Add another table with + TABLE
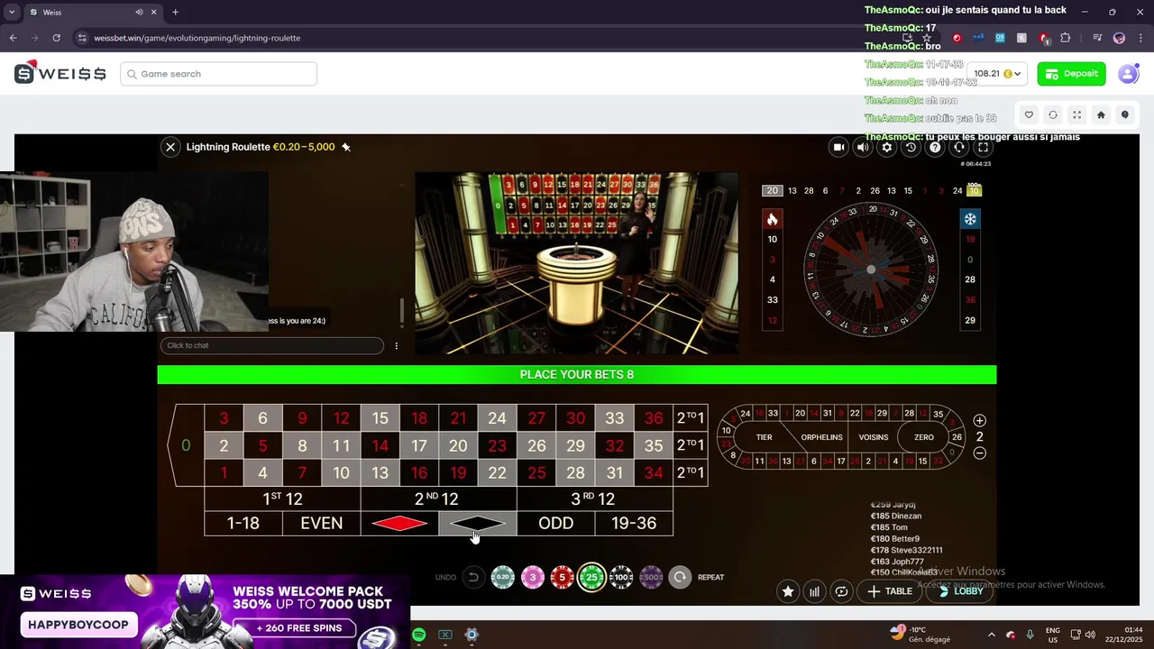1154x649 pixels. pos(889,591)
